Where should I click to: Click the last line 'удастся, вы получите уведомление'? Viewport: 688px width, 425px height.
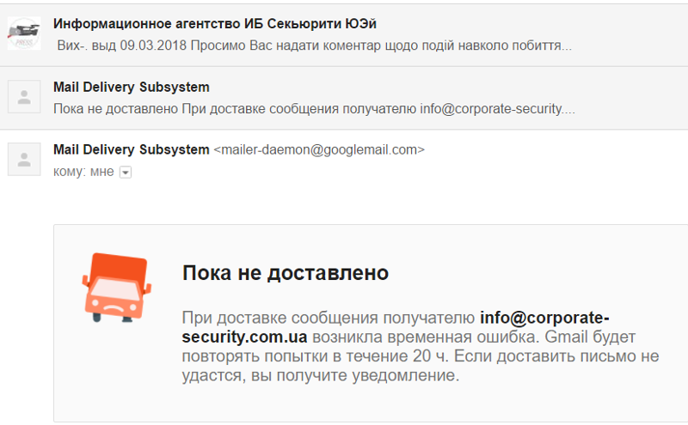320,375
